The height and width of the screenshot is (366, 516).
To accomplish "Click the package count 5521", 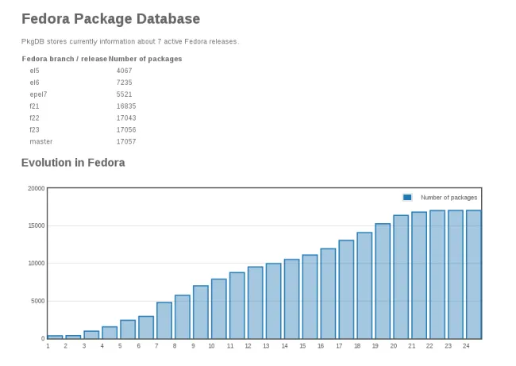I will (124, 94).
